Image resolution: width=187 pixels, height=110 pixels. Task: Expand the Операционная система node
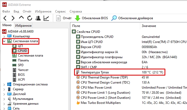(4, 85)
